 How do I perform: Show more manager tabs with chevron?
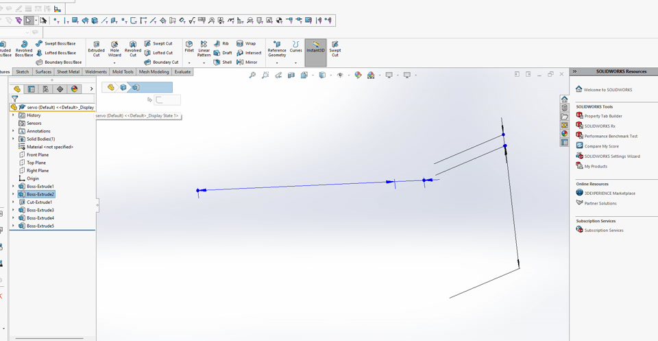[x=91, y=89]
